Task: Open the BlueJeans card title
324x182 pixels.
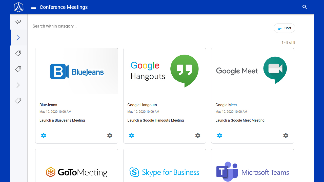Action: pyautogui.click(x=48, y=105)
